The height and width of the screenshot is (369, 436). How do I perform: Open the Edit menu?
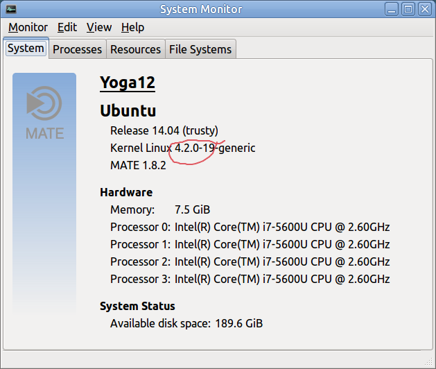click(67, 27)
